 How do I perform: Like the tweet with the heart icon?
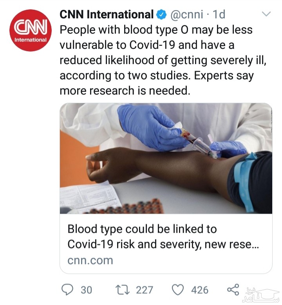(x=178, y=290)
